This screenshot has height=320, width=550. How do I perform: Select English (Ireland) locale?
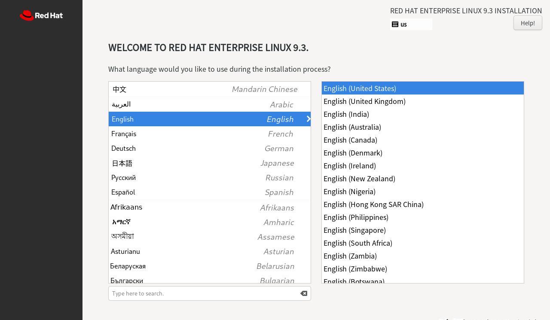coord(423,165)
